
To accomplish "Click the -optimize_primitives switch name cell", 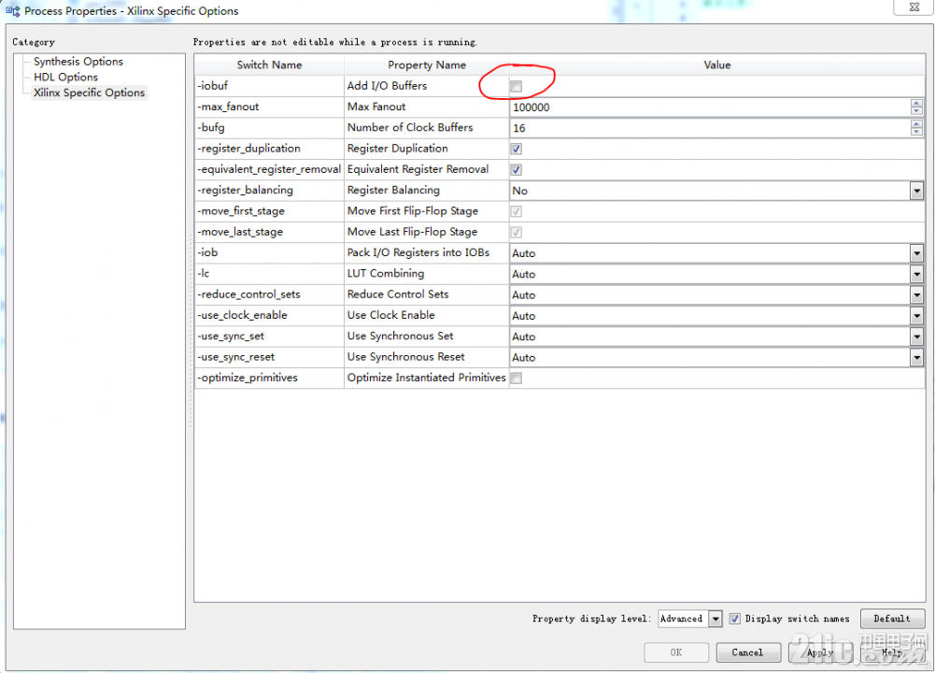I will 270,379.
